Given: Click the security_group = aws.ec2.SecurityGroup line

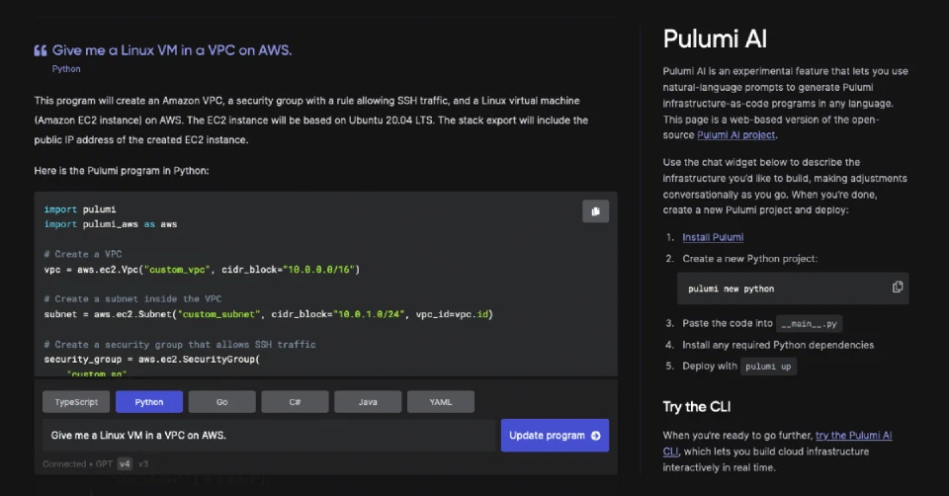Looking at the screenshot, I should click(152, 360).
